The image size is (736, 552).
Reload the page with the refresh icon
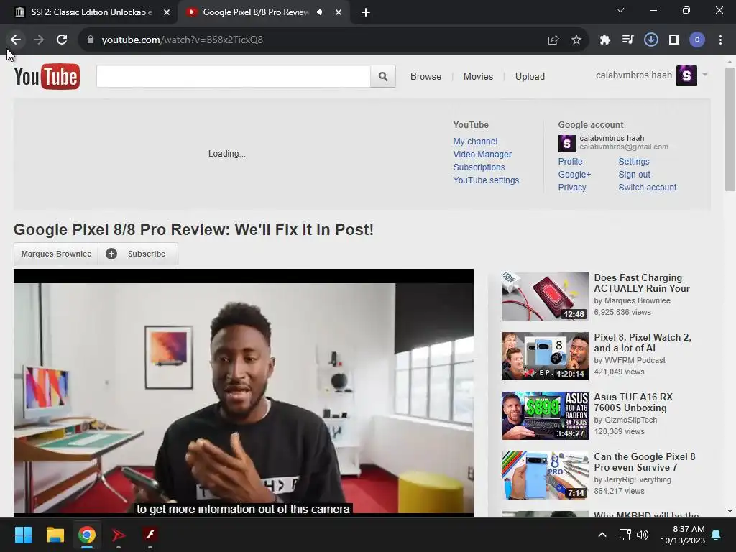62,40
